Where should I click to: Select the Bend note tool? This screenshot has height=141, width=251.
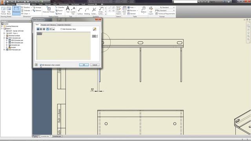(x=58, y=14)
